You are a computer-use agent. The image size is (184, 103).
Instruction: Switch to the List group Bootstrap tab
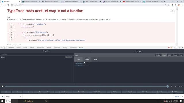click(112, 2)
